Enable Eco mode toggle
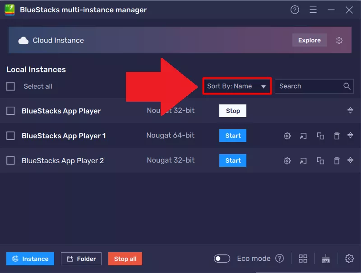Screen dimensions: 361x273 222,259
